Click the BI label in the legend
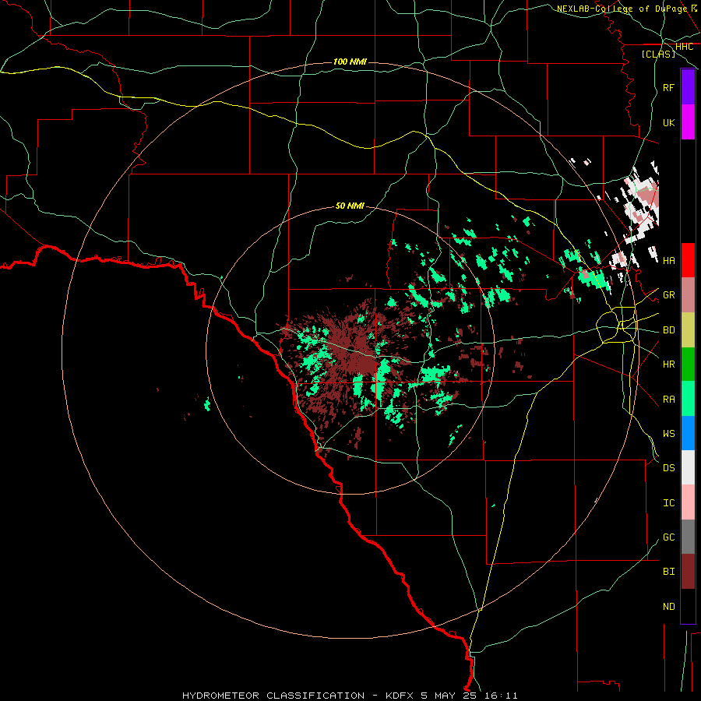The image size is (701, 701). [x=668, y=572]
